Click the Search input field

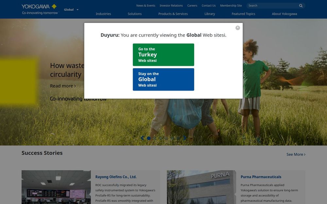(273, 6)
